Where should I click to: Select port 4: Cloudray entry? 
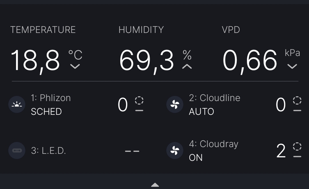pyautogui.click(x=213, y=144)
